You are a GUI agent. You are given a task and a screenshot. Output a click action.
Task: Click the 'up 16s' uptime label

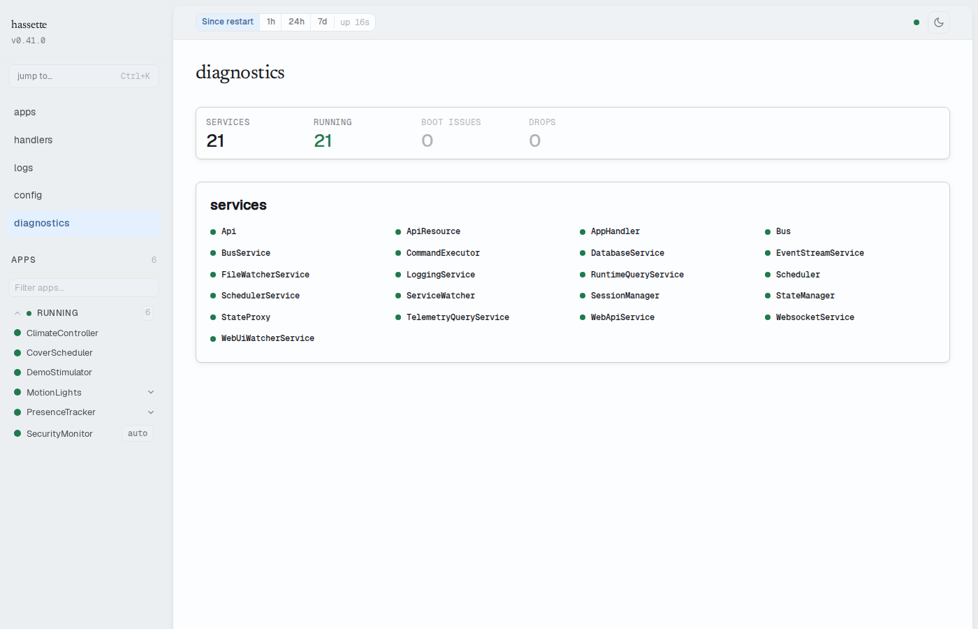[x=355, y=22]
